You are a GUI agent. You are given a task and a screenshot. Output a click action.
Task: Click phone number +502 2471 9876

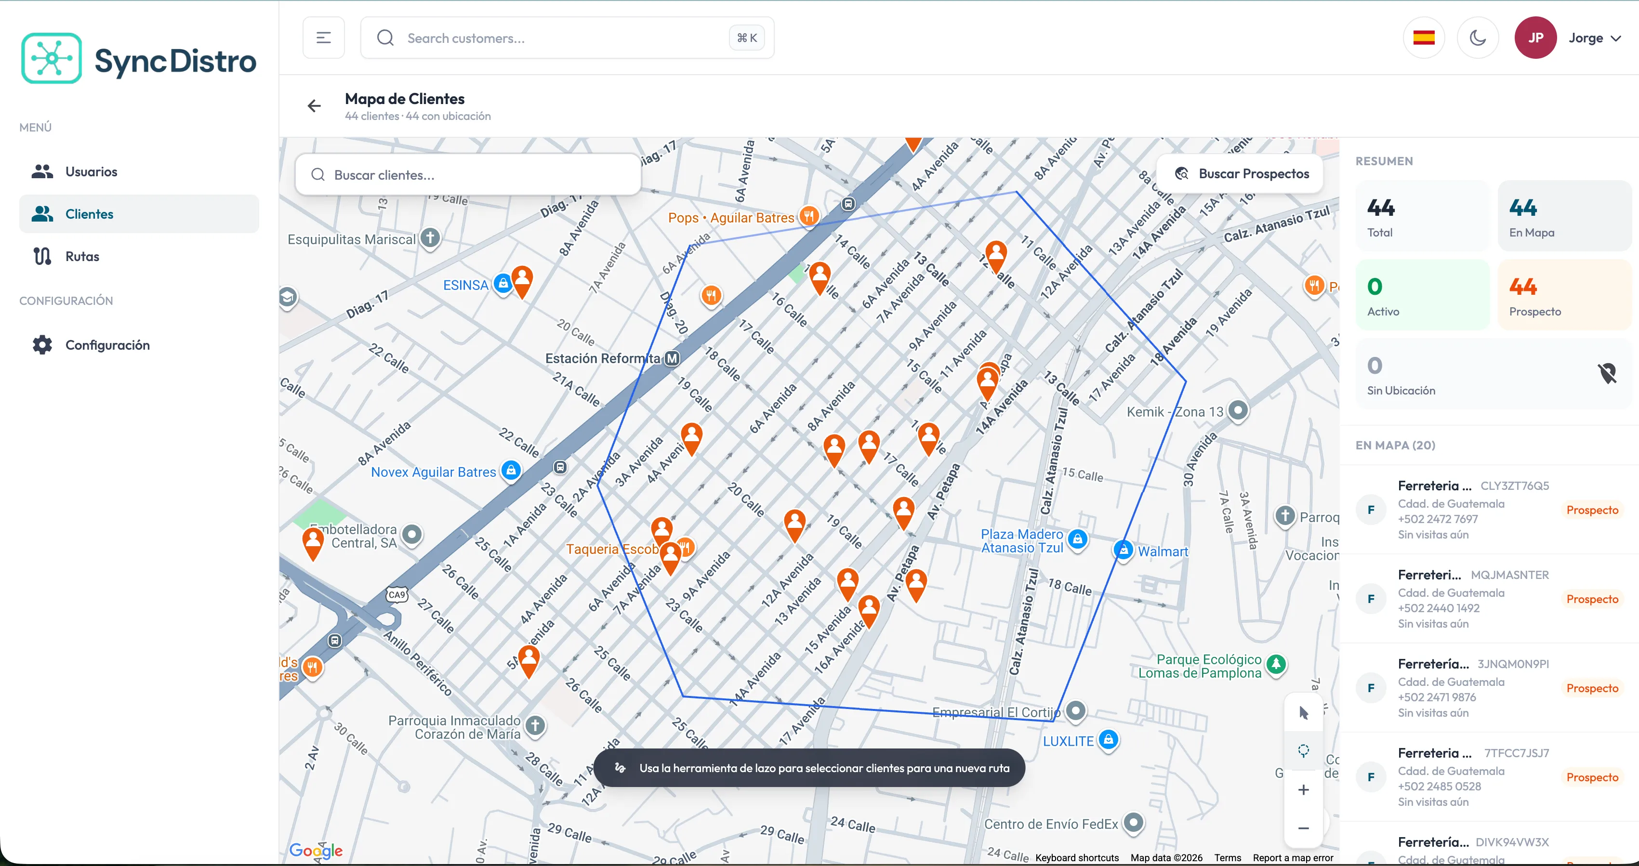(x=1437, y=697)
